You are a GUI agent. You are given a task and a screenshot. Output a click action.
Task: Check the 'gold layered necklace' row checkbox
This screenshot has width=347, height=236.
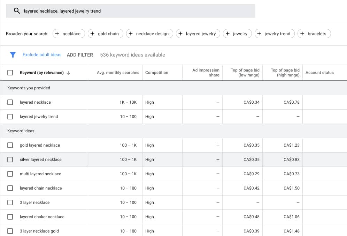(x=10, y=145)
